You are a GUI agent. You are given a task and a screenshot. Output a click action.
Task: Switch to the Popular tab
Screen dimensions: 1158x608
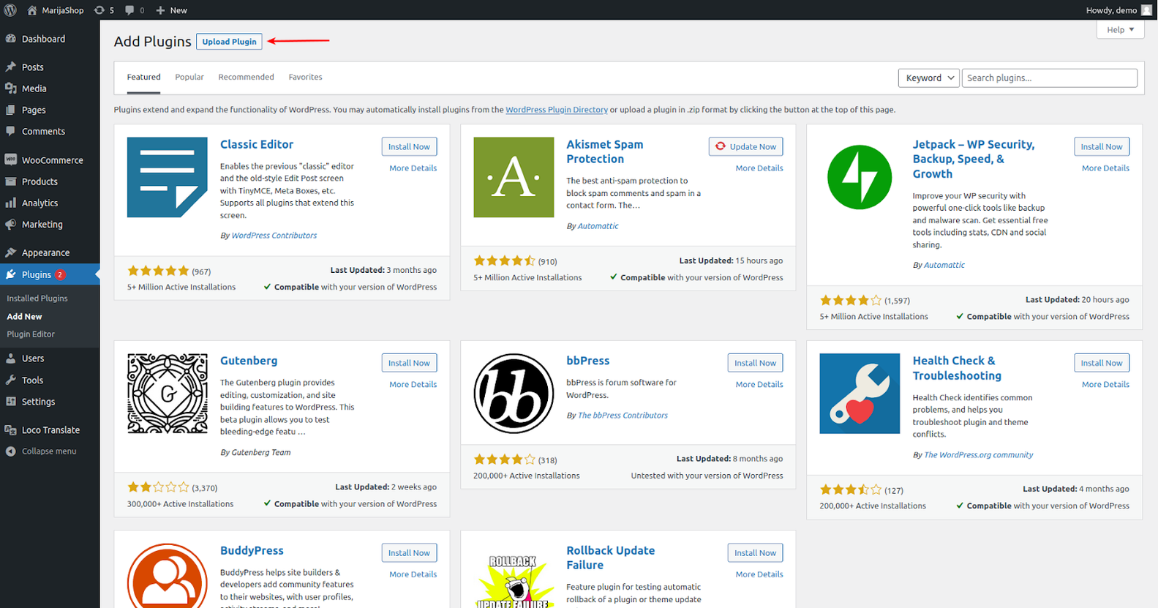(x=189, y=77)
